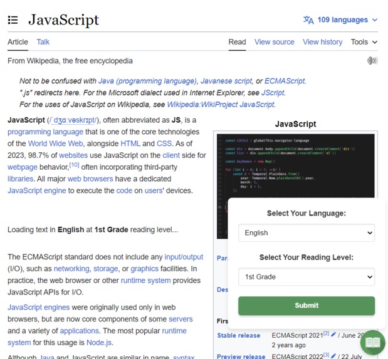Open the webpage link

click(23, 167)
